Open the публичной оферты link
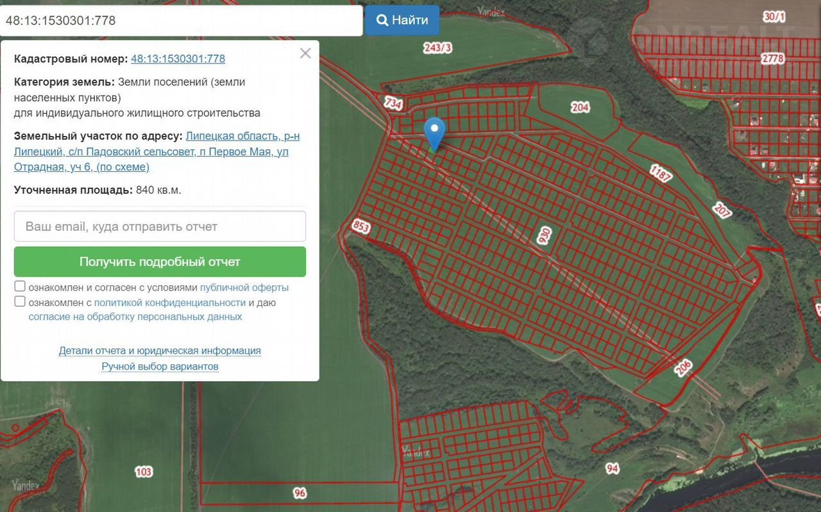 (x=244, y=287)
